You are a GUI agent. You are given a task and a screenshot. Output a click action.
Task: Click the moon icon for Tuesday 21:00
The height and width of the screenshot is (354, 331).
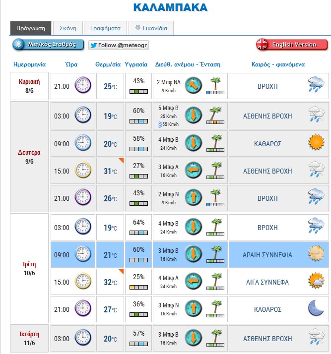[315, 309]
